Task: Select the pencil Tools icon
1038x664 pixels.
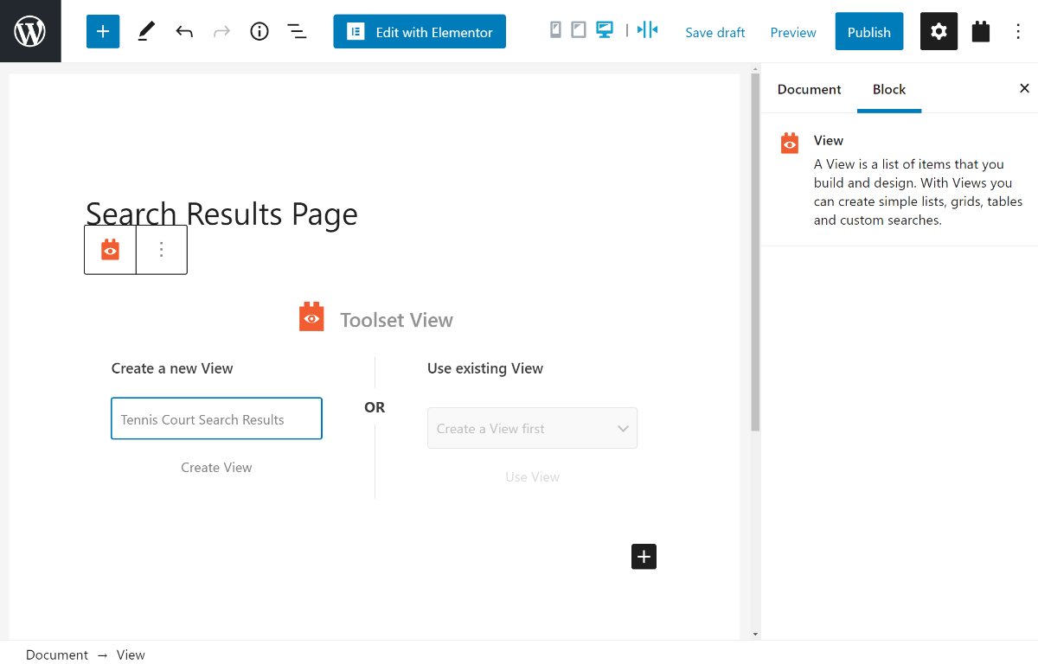Action: 146,32
